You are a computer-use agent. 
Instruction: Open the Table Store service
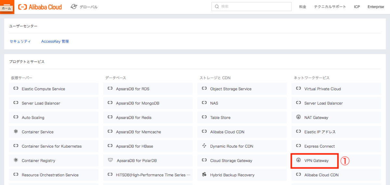pyautogui.click(x=242, y=117)
